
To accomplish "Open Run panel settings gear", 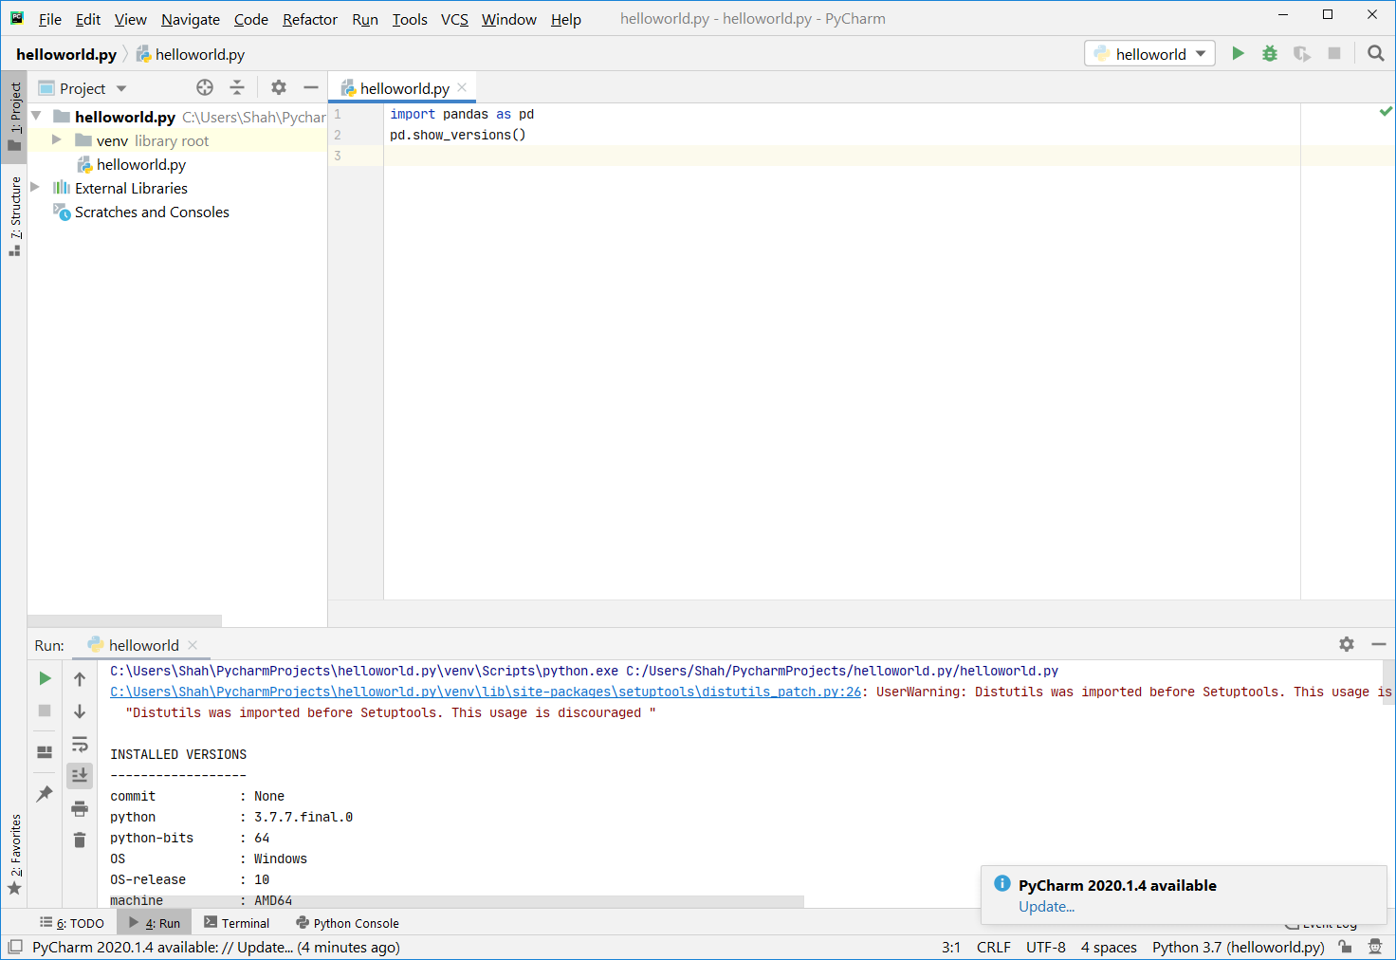I will tap(1347, 644).
